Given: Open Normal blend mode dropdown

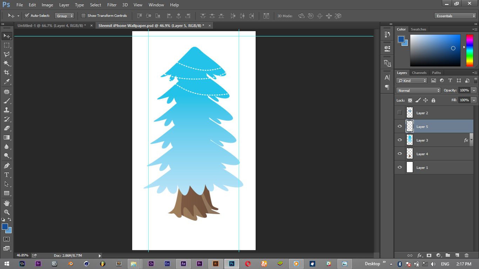Looking at the screenshot, I should pyautogui.click(x=418, y=90).
